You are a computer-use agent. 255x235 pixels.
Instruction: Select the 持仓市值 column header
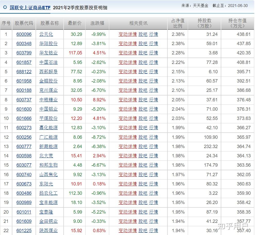237,23
